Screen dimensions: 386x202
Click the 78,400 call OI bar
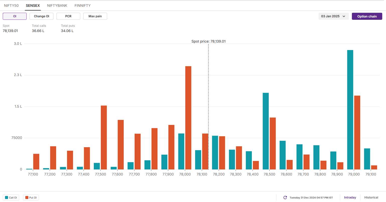coord(249,160)
